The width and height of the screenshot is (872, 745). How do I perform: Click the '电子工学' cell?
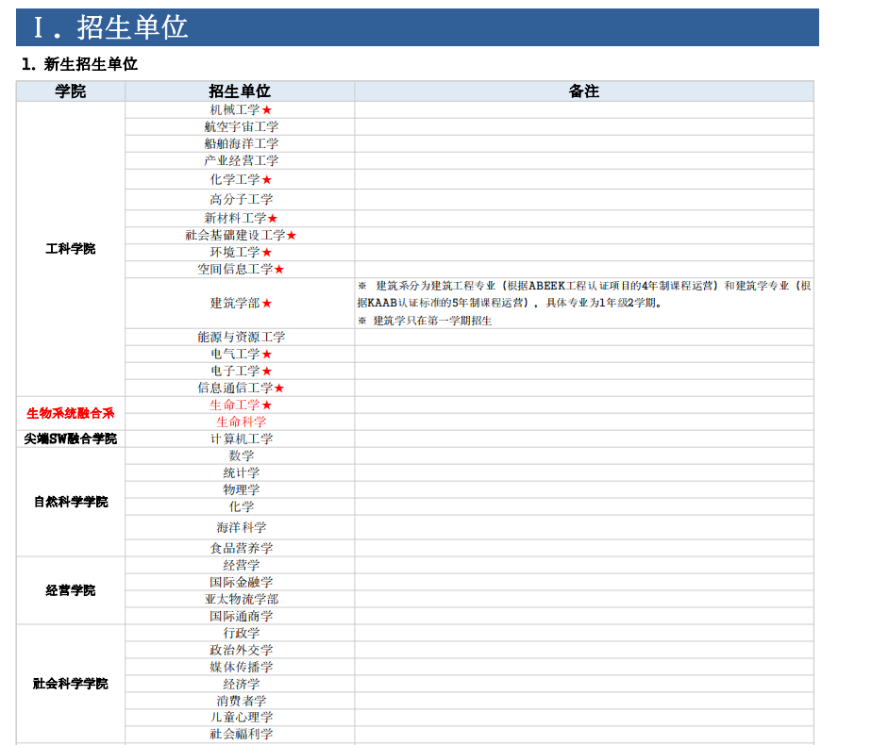tap(240, 372)
